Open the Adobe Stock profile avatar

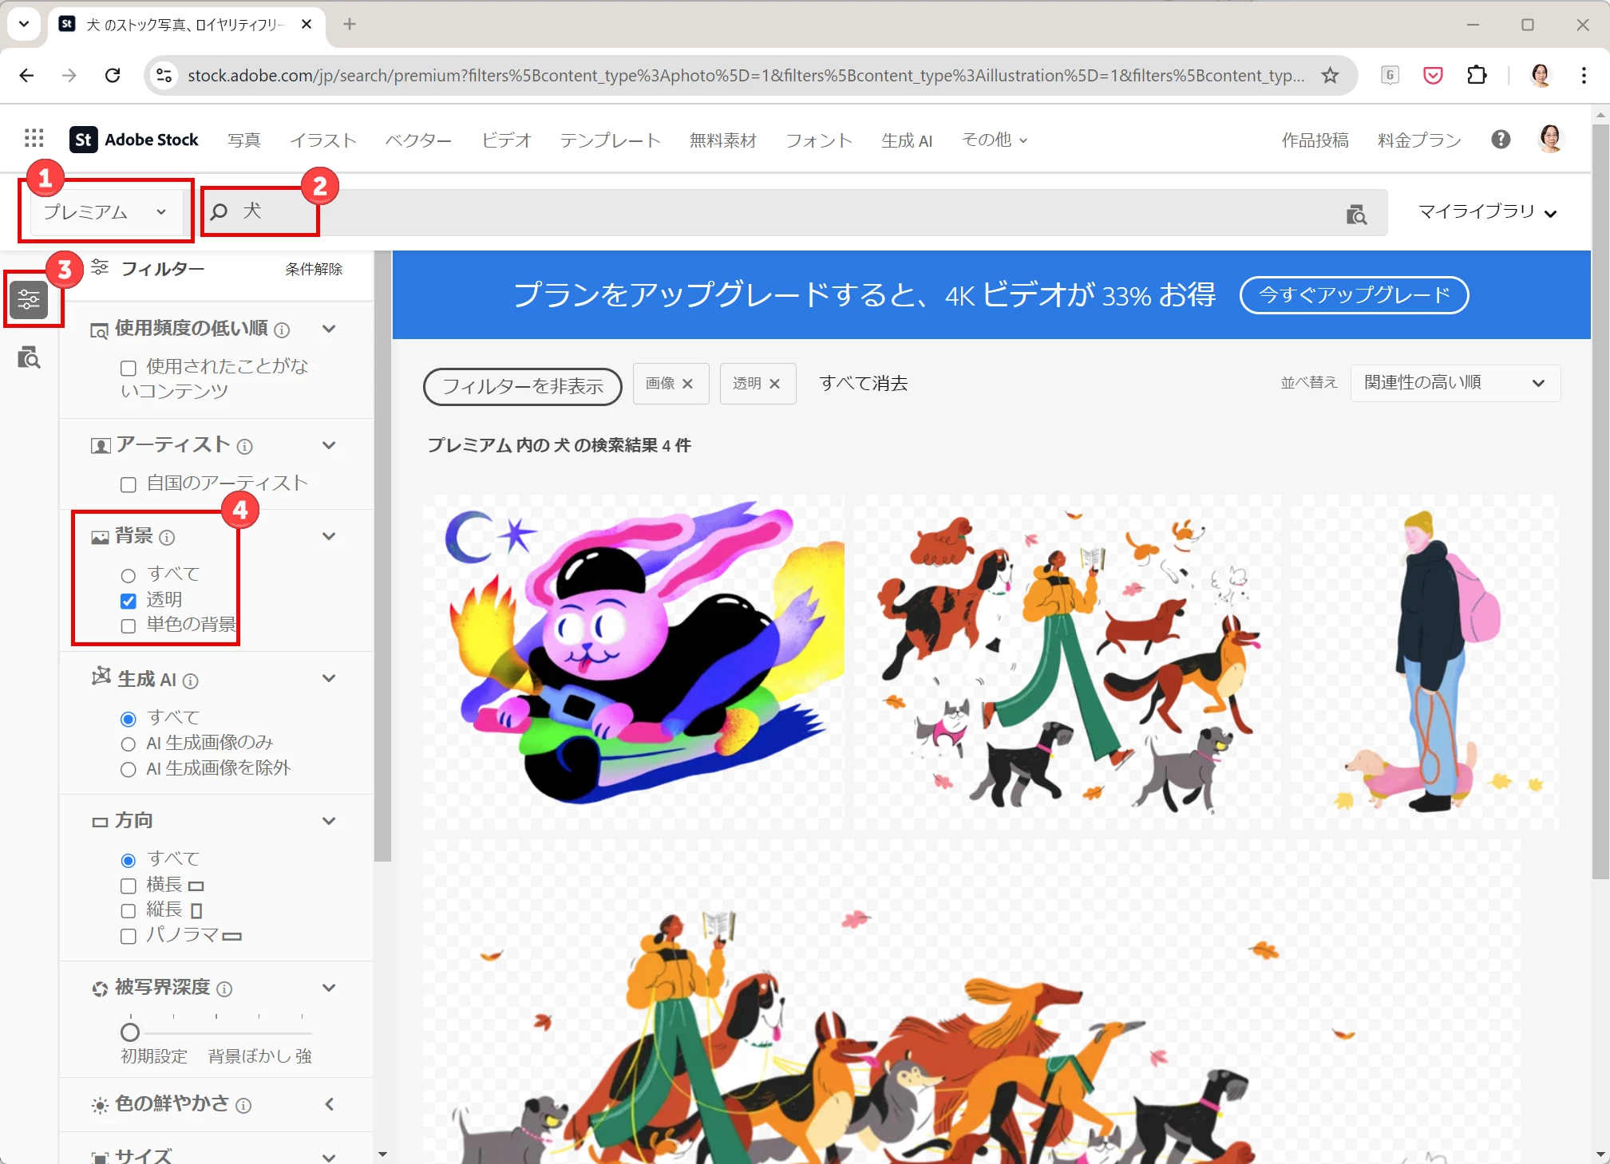(1549, 139)
